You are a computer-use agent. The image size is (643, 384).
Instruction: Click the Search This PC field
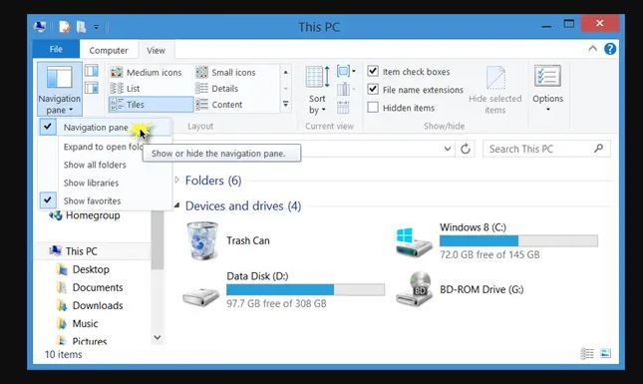(x=546, y=149)
